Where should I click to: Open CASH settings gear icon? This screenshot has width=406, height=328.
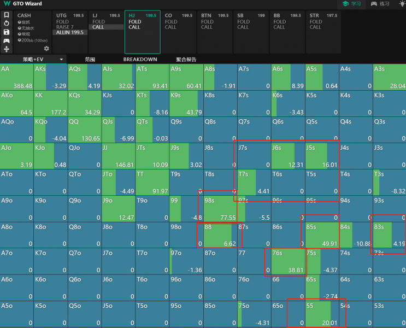tap(46, 49)
